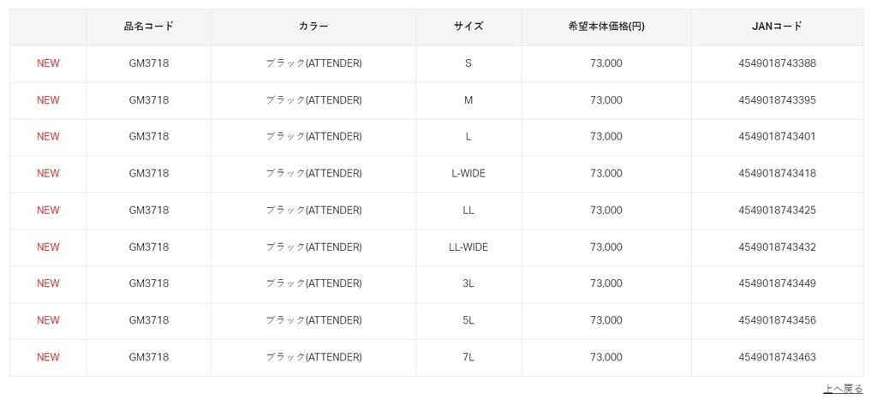Click the L-WIDE size cell
Screen dimensions: 877x411
pos(468,173)
